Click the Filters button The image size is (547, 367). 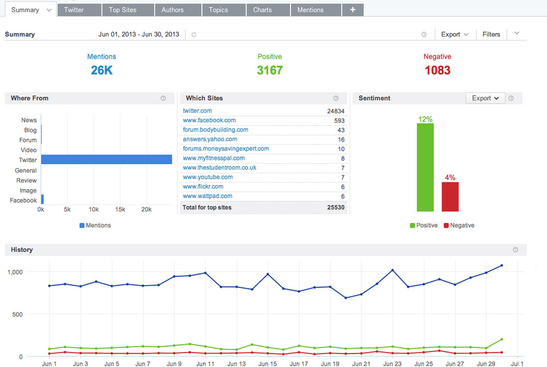tap(491, 34)
